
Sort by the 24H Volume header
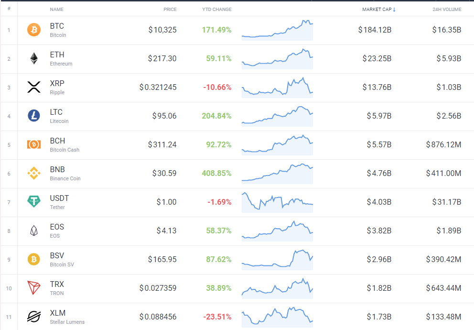(x=447, y=10)
